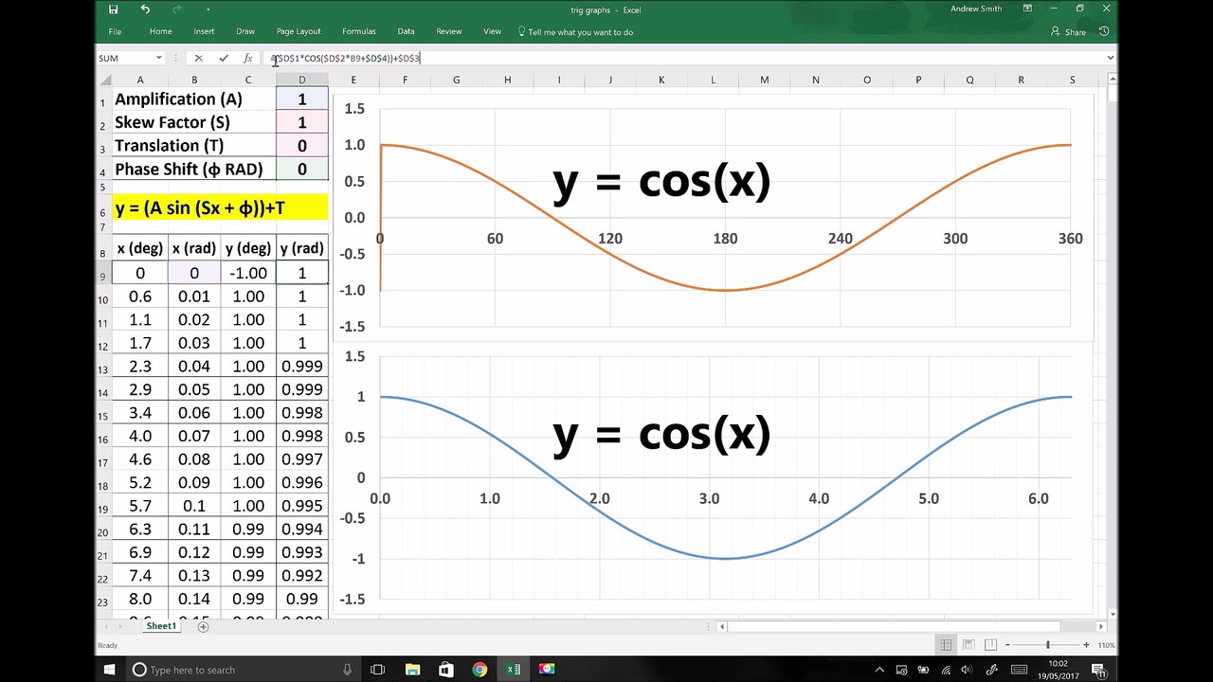The width and height of the screenshot is (1213, 682).
Task: Save the workbook with the floppy disk icon
Action: tap(114, 9)
